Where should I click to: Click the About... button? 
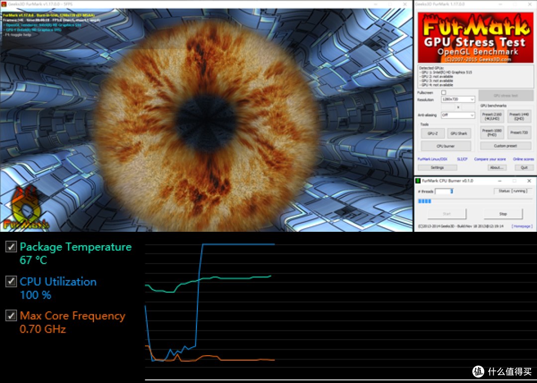tap(497, 168)
